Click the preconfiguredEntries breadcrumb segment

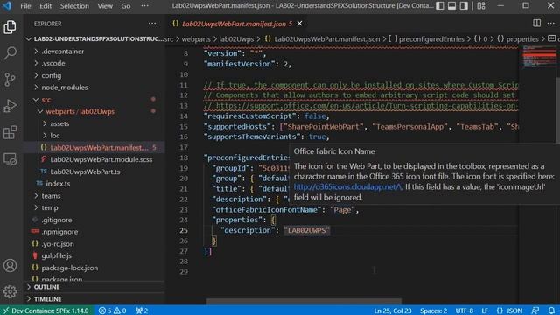coord(431,39)
